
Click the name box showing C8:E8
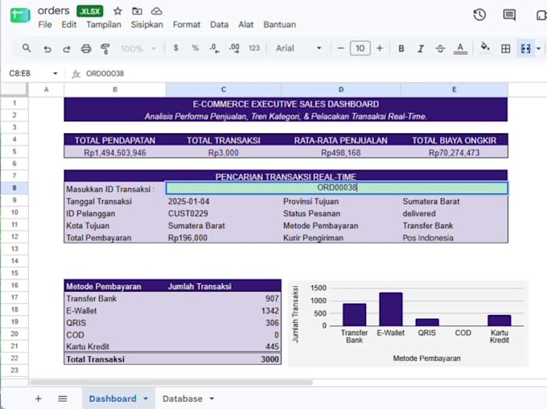click(x=20, y=73)
